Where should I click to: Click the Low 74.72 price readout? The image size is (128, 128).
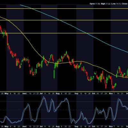tap(116, 4)
